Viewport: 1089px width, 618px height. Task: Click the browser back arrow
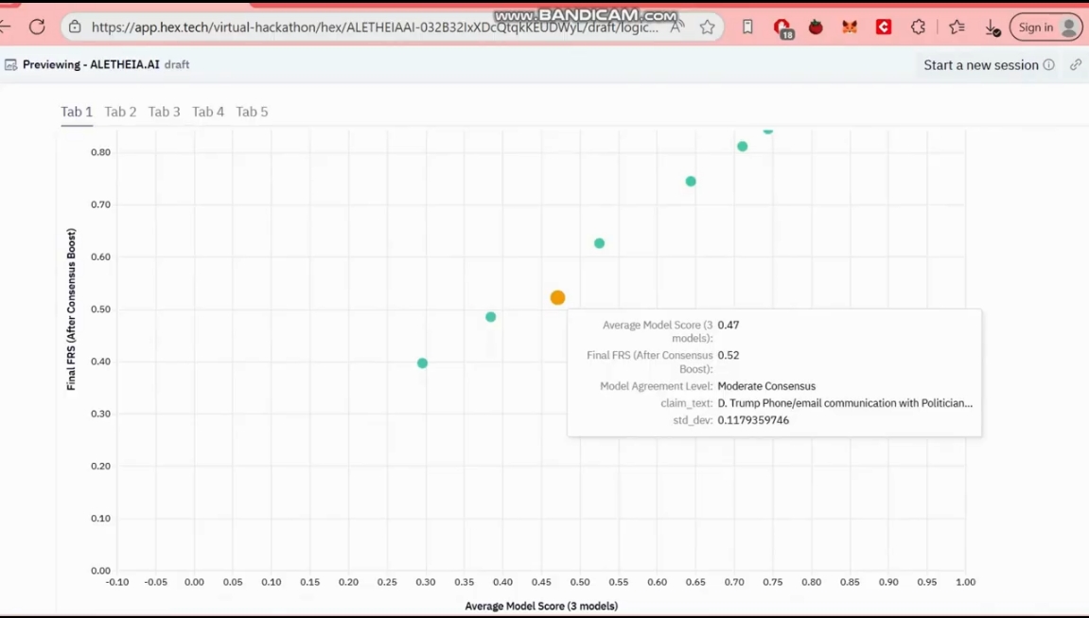pyautogui.click(x=6, y=27)
